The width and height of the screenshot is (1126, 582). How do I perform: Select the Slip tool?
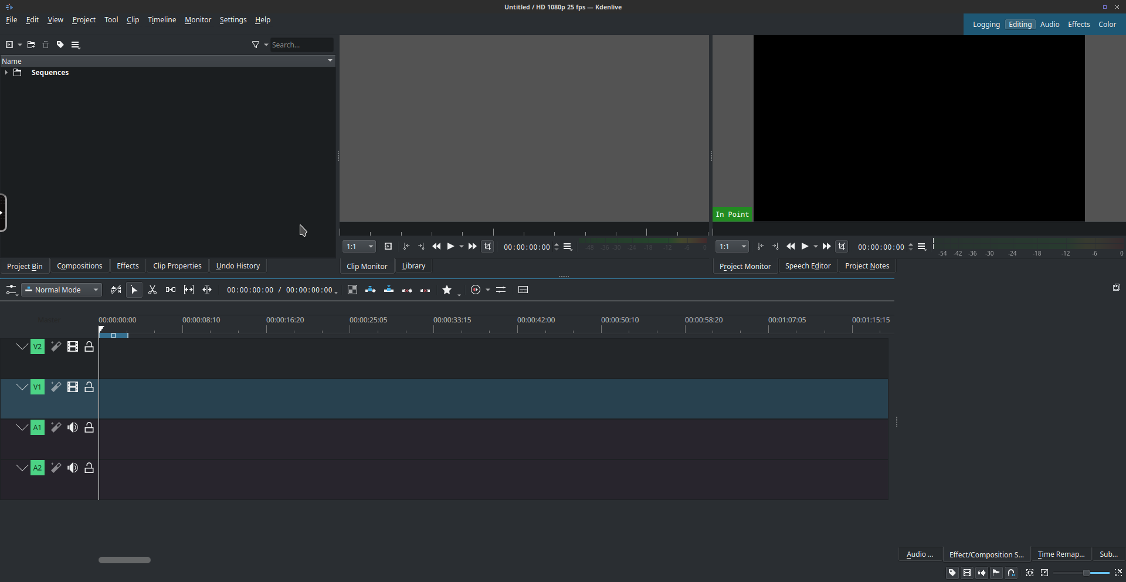click(189, 290)
